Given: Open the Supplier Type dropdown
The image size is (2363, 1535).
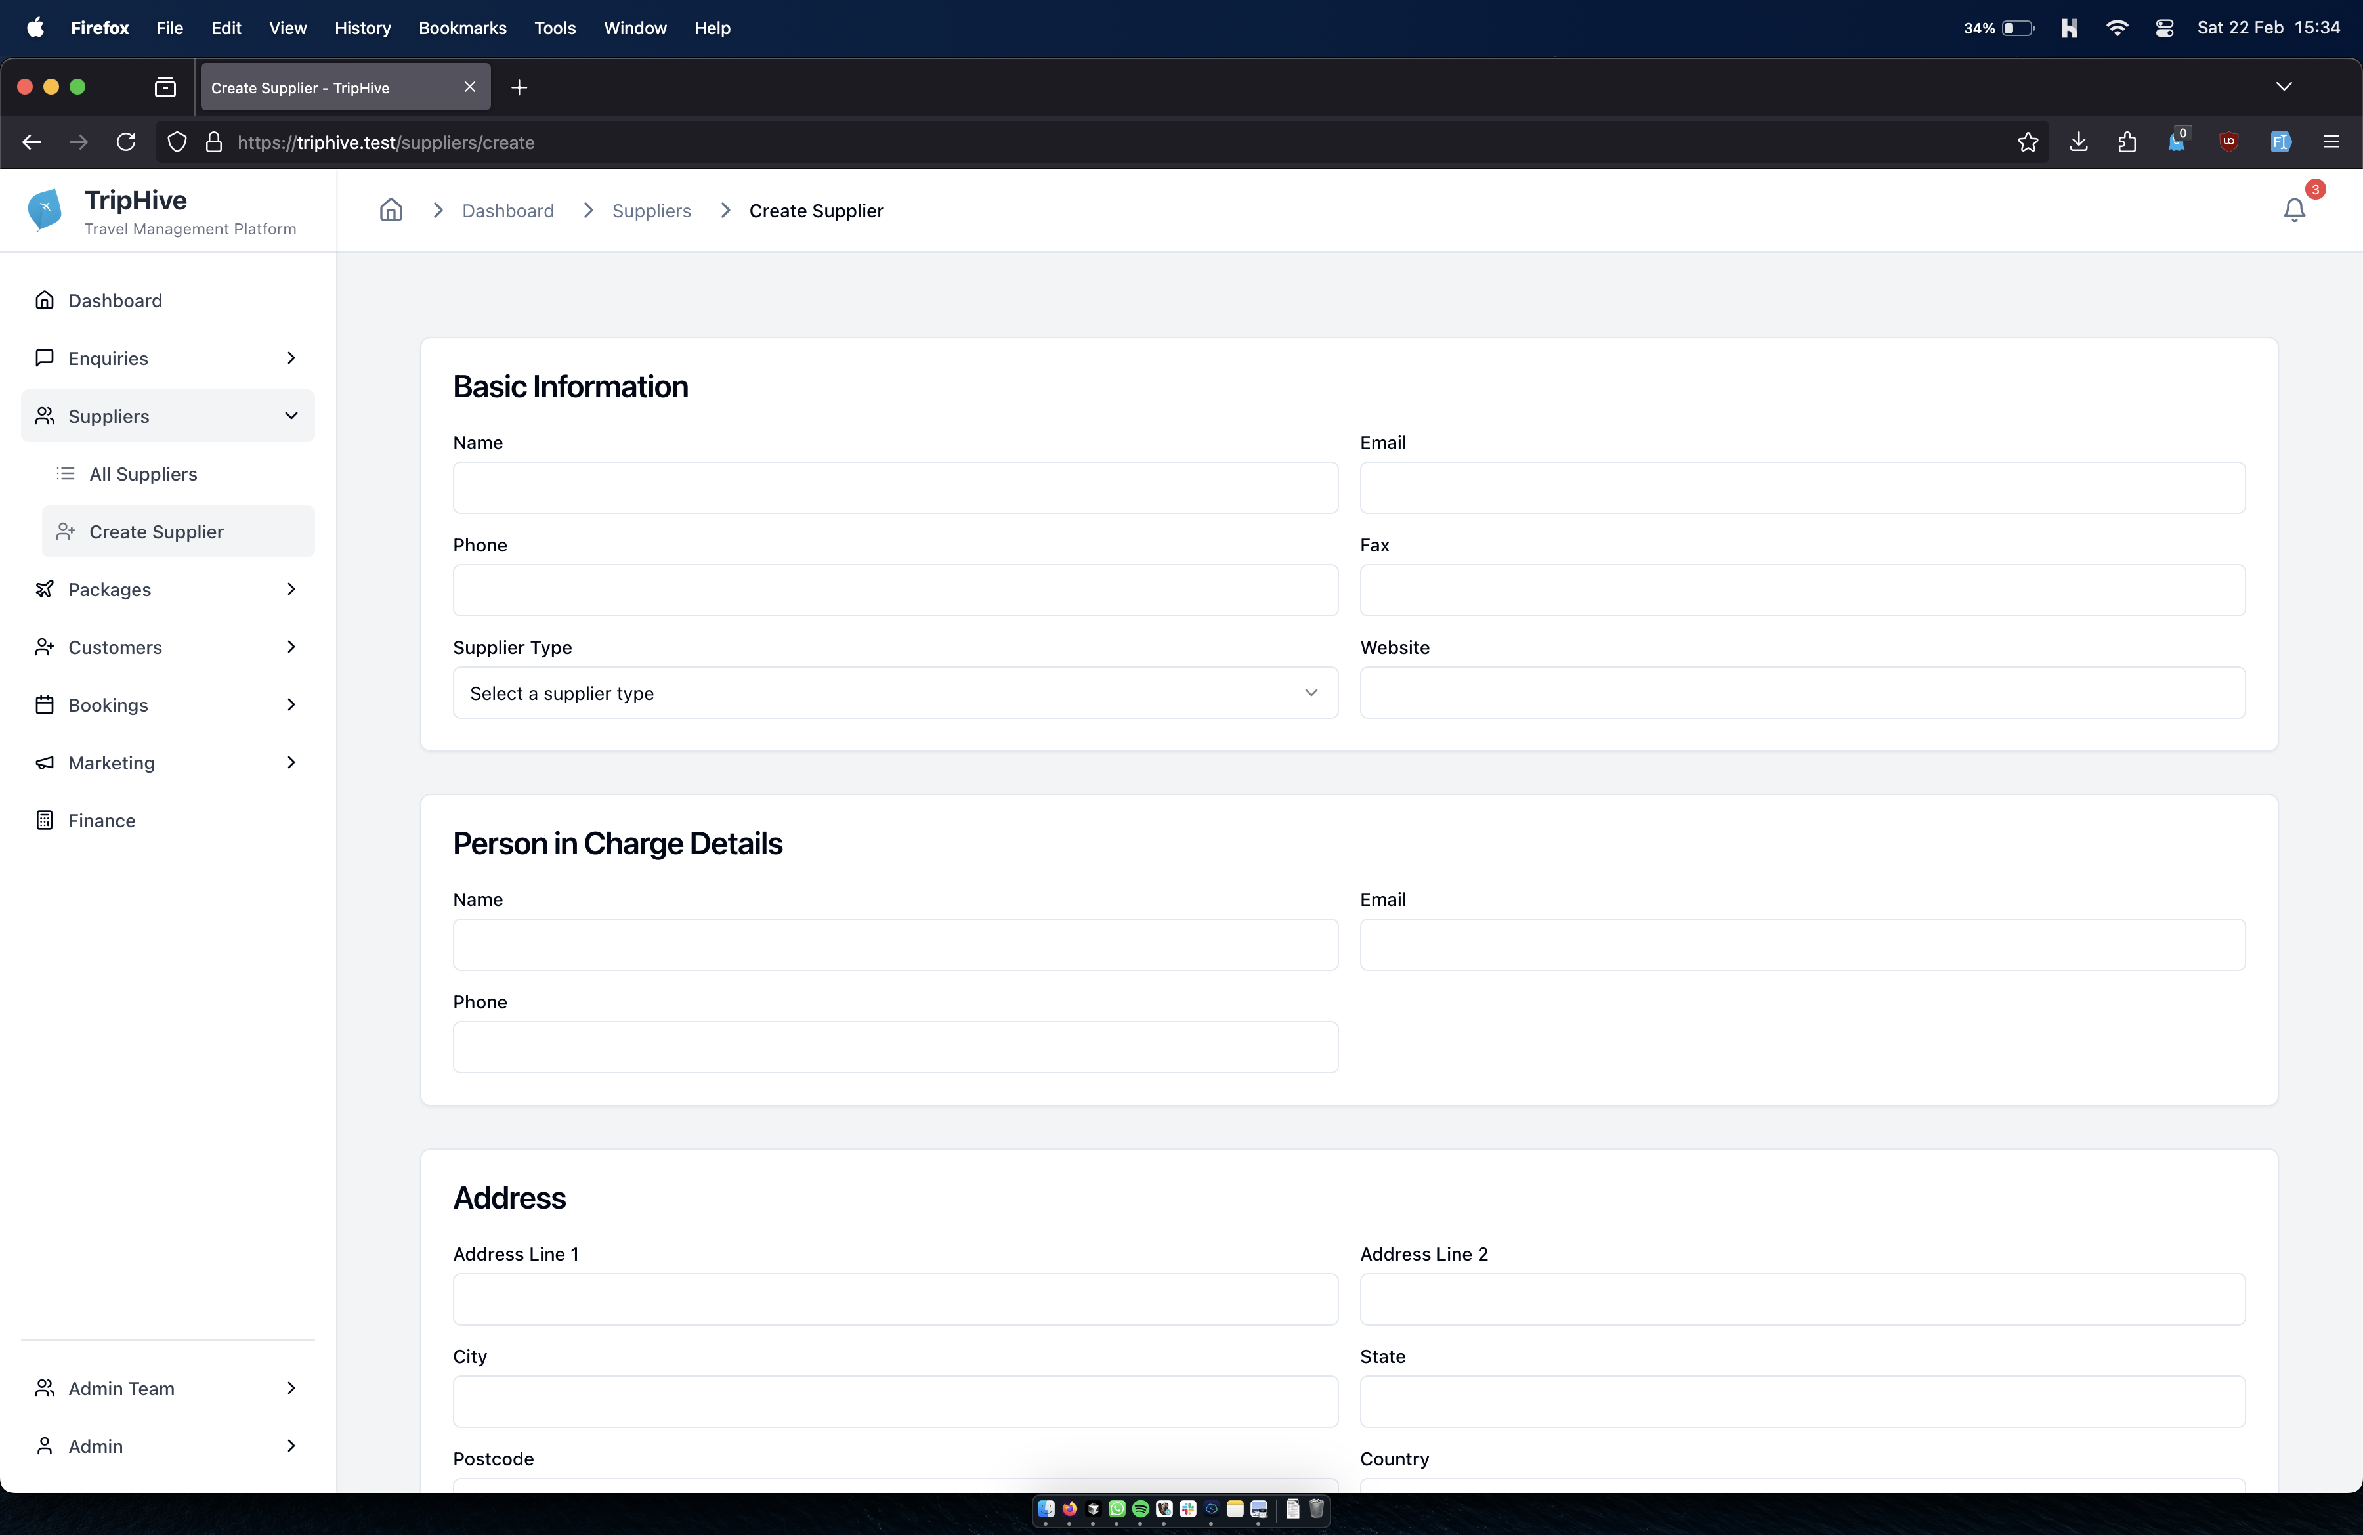Looking at the screenshot, I should 895,693.
